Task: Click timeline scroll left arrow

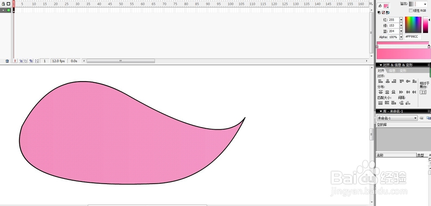Action: pos(84,61)
